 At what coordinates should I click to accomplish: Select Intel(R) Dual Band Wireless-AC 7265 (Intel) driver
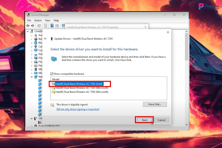click(79, 84)
